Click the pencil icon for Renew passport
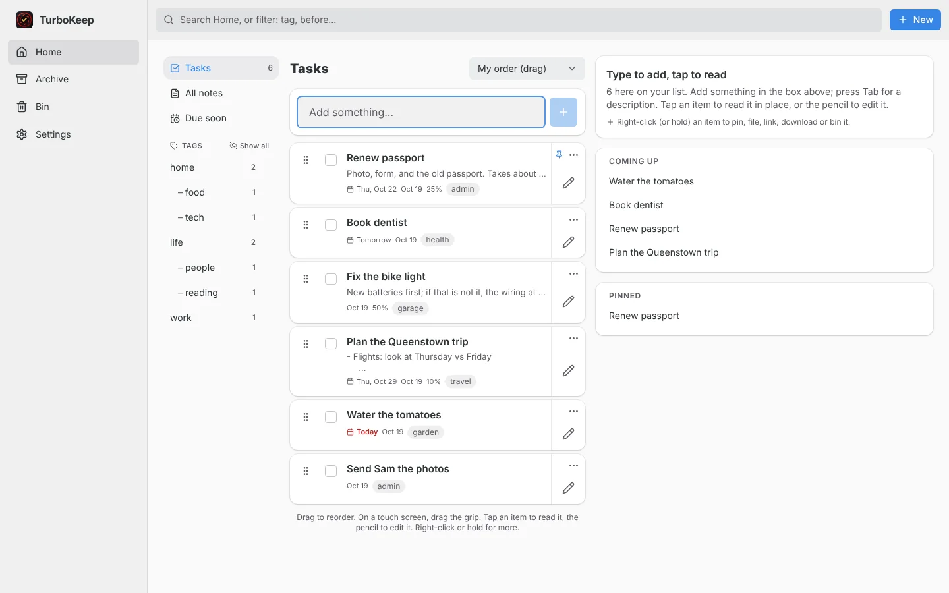The height and width of the screenshot is (593, 949). (568, 183)
